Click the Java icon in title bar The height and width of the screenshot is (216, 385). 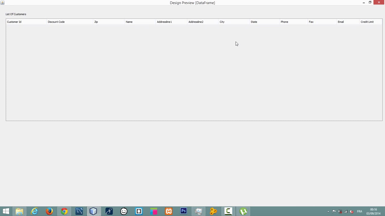[2, 2]
